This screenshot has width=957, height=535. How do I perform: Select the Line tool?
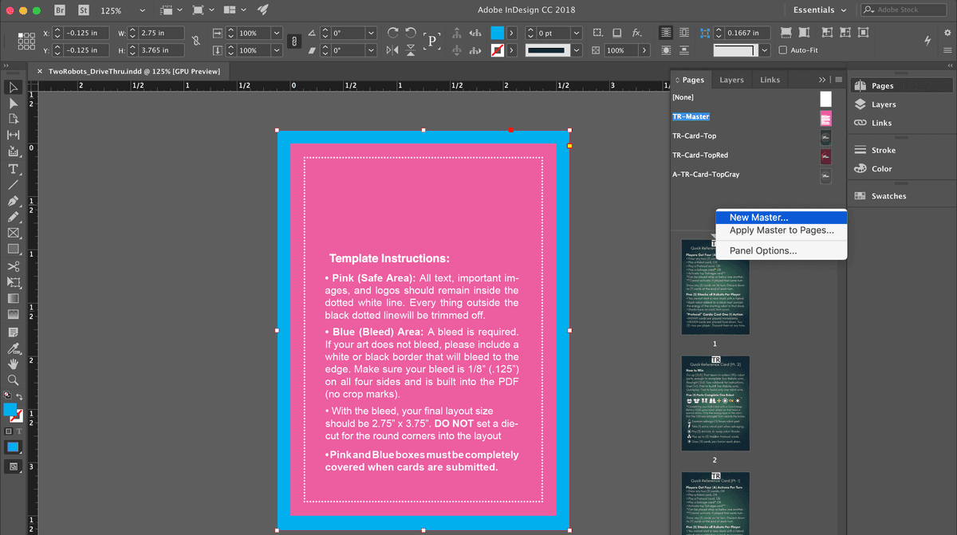tap(14, 184)
